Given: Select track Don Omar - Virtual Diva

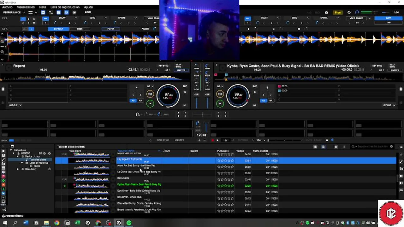Looking at the screenshot, I should tap(129, 197).
